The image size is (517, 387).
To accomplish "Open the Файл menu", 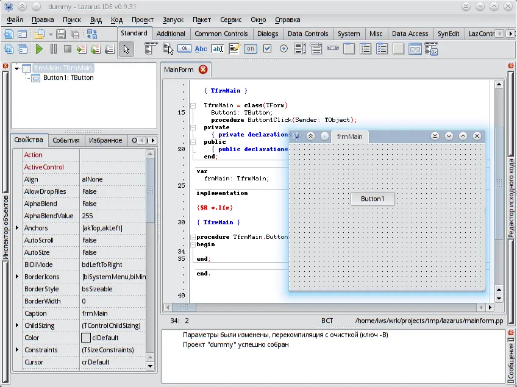I will pyautogui.click(x=15, y=20).
